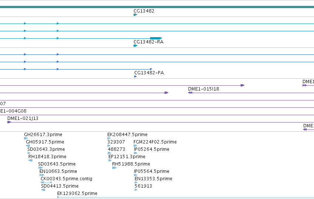This screenshot has width=314, height=199.
Task: Select the 329307 arrow glyph
Action: pyautogui.click(x=109, y=146)
